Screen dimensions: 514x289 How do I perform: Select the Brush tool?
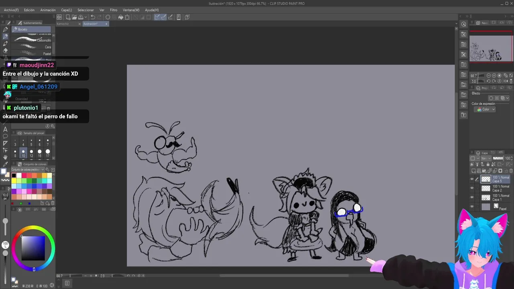click(5, 43)
